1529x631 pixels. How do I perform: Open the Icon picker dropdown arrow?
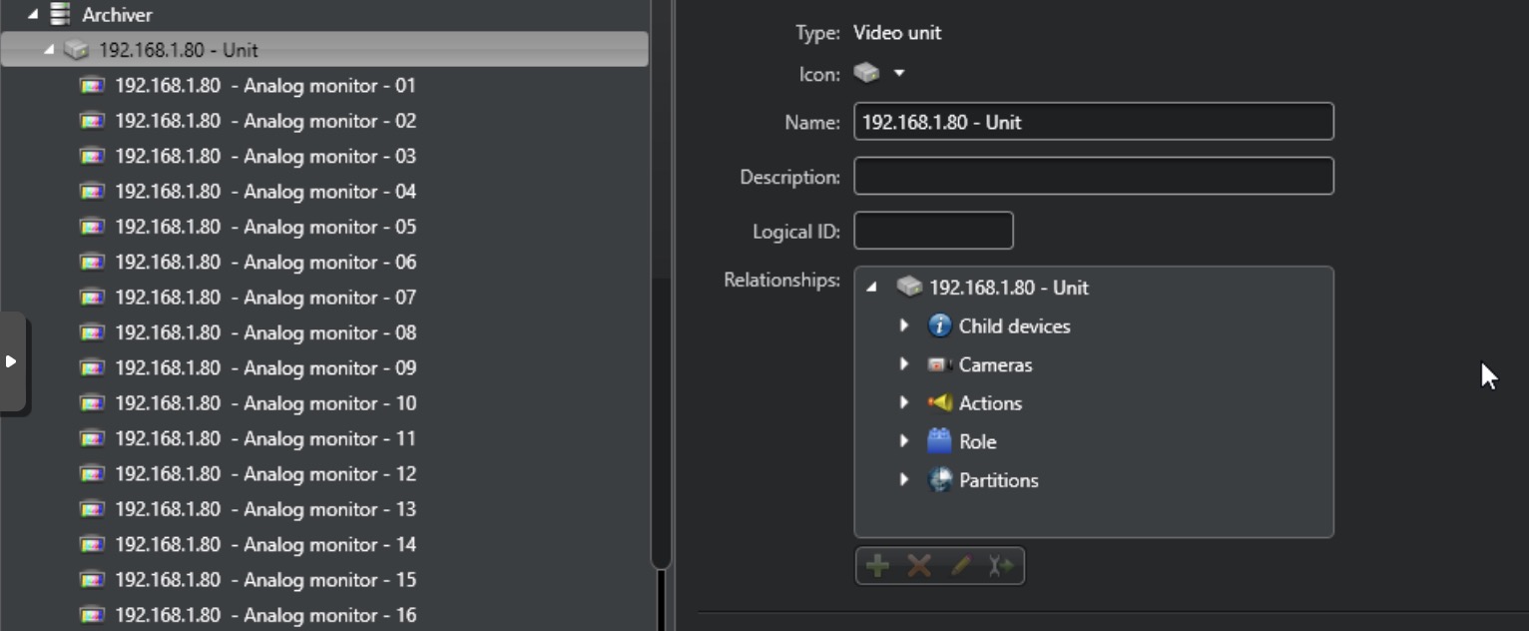tap(899, 73)
